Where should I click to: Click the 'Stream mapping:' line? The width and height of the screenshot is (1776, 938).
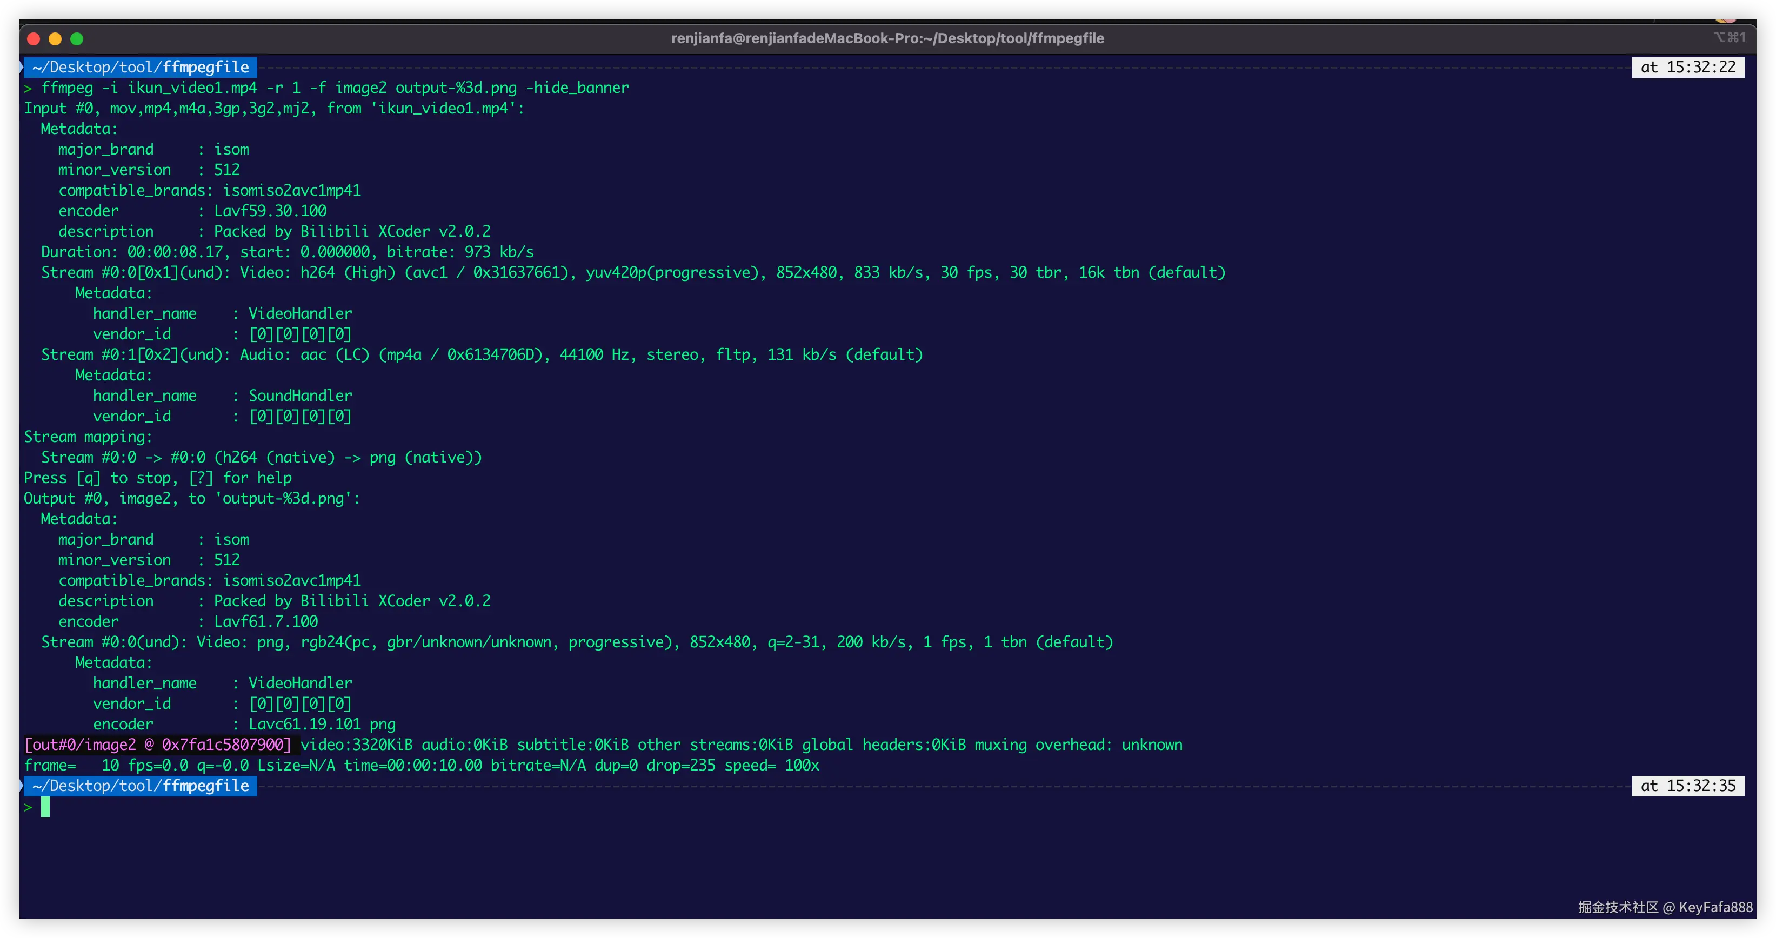click(x=88, y=437)
